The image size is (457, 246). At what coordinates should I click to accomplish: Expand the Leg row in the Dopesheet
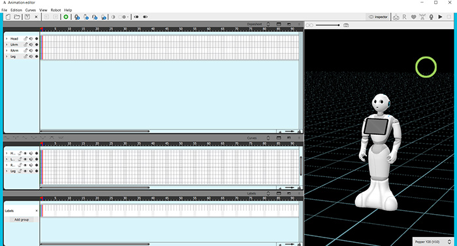[x=7, y=57]
